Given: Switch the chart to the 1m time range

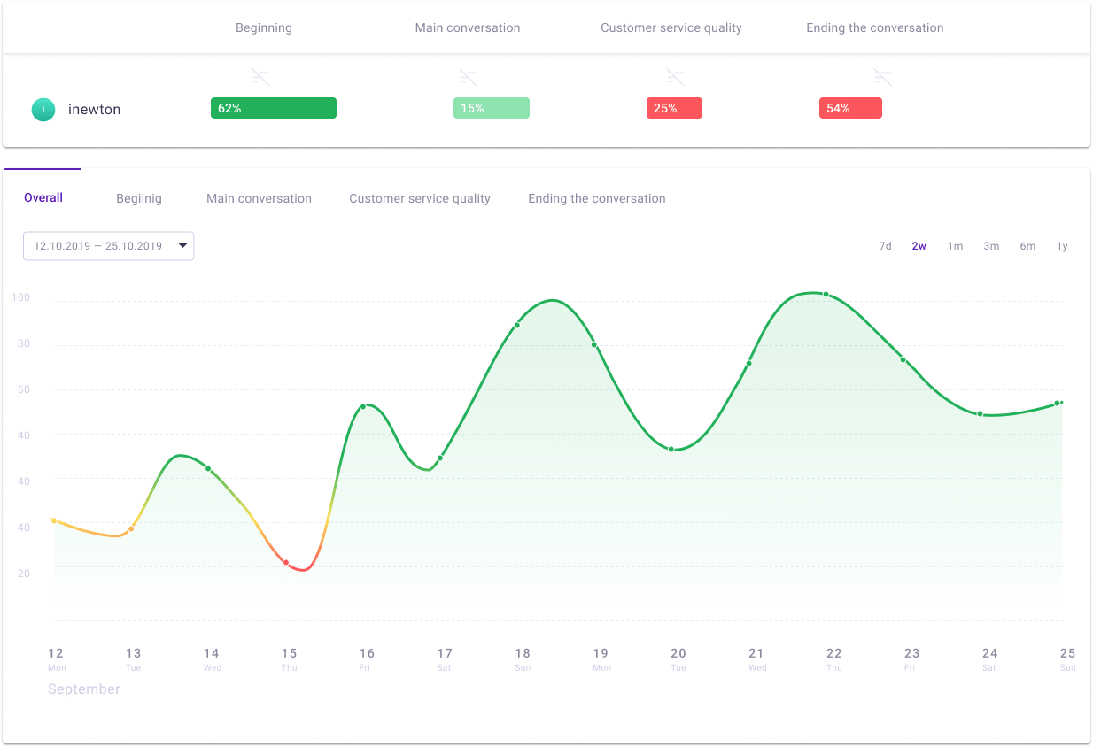Looking at the screenshot, I should [955, 246].
